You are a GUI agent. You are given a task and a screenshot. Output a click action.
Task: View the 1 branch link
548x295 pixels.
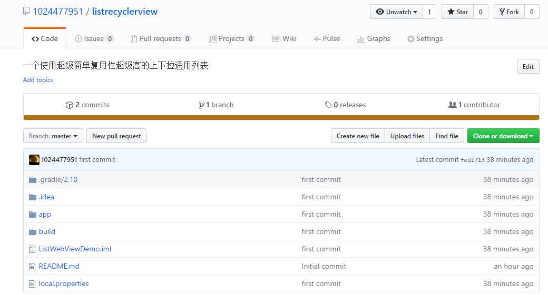(216, 105)
